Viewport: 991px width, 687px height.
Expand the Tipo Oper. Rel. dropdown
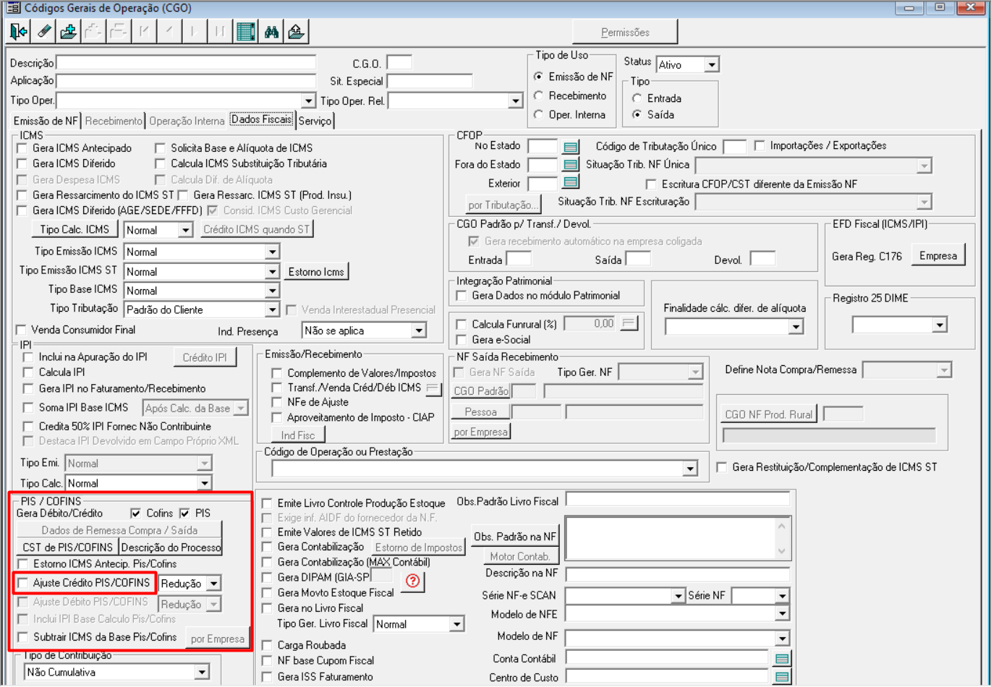(515, 101)
